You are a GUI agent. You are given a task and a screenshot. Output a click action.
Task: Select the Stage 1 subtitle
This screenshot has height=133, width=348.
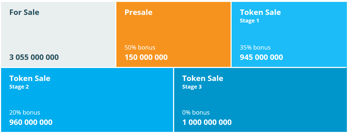[249, 21]
